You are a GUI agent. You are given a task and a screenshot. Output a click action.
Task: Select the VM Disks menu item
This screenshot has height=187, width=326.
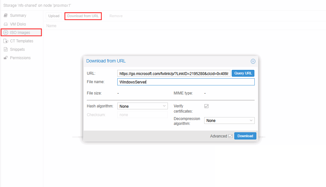(18, 24)
